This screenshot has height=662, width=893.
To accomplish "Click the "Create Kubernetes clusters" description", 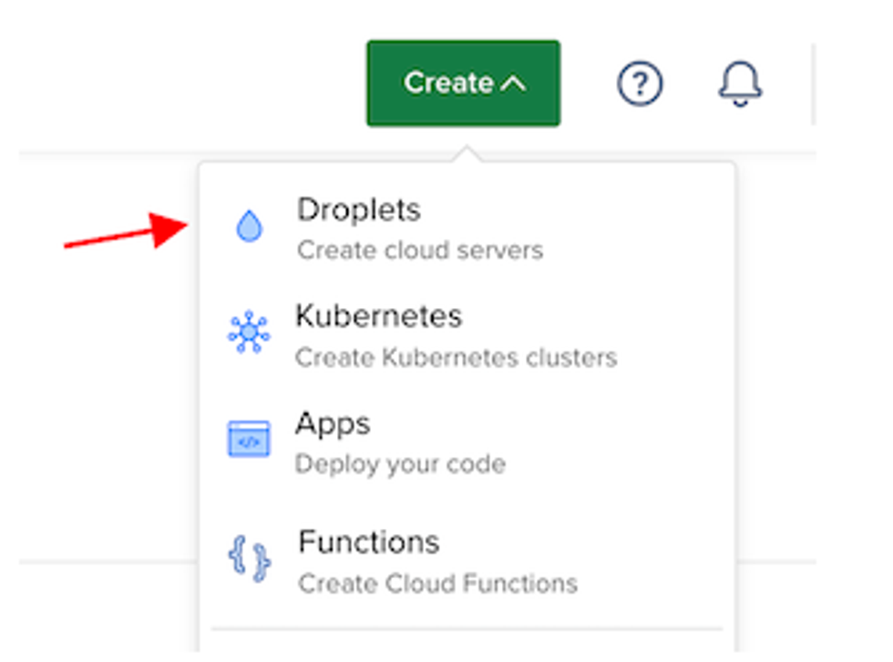I will (x=456, y=357).
